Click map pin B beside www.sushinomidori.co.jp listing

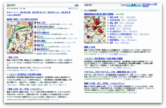click(x=35, y=27)
